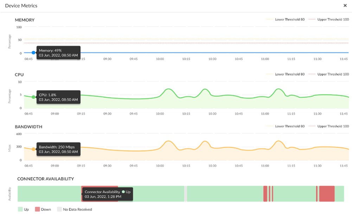The width and height of the screenshot is (352, 215).
Task: Click the widest red Down block in availability bar
Action: [x=327, y=194]
